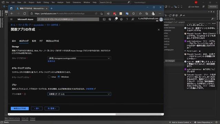This screenshot has width=220, height=124.
Task: Add this page to favorites
Action: pos(101,13)
